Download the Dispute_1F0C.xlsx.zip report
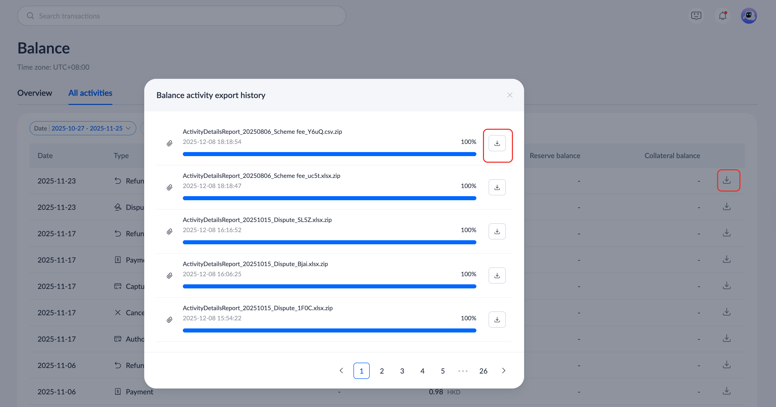The image size is (776, 407). pyautogui.click(x=497, y=320)
